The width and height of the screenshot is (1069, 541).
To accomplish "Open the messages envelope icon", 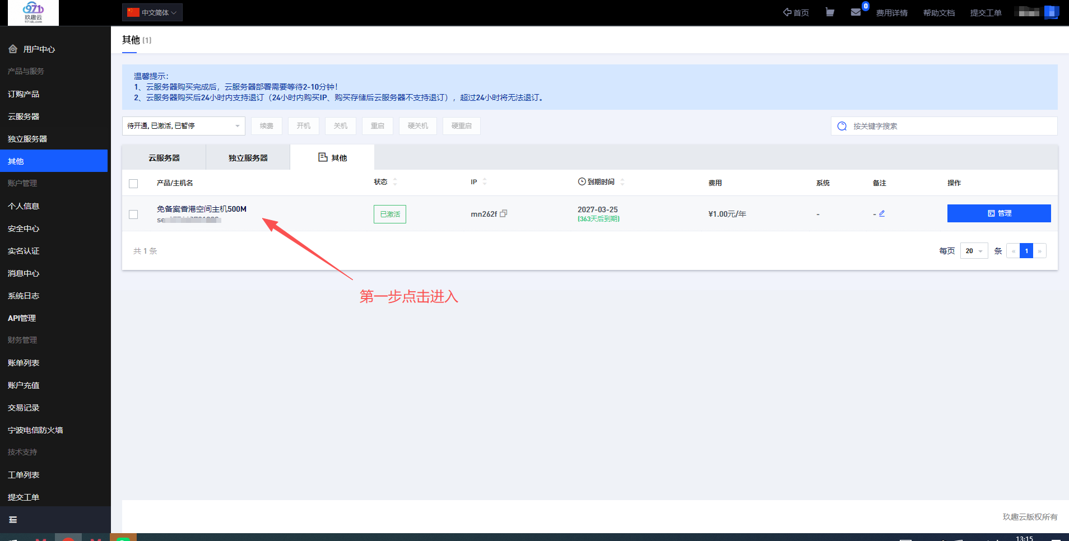I will [x=856, y=12].
